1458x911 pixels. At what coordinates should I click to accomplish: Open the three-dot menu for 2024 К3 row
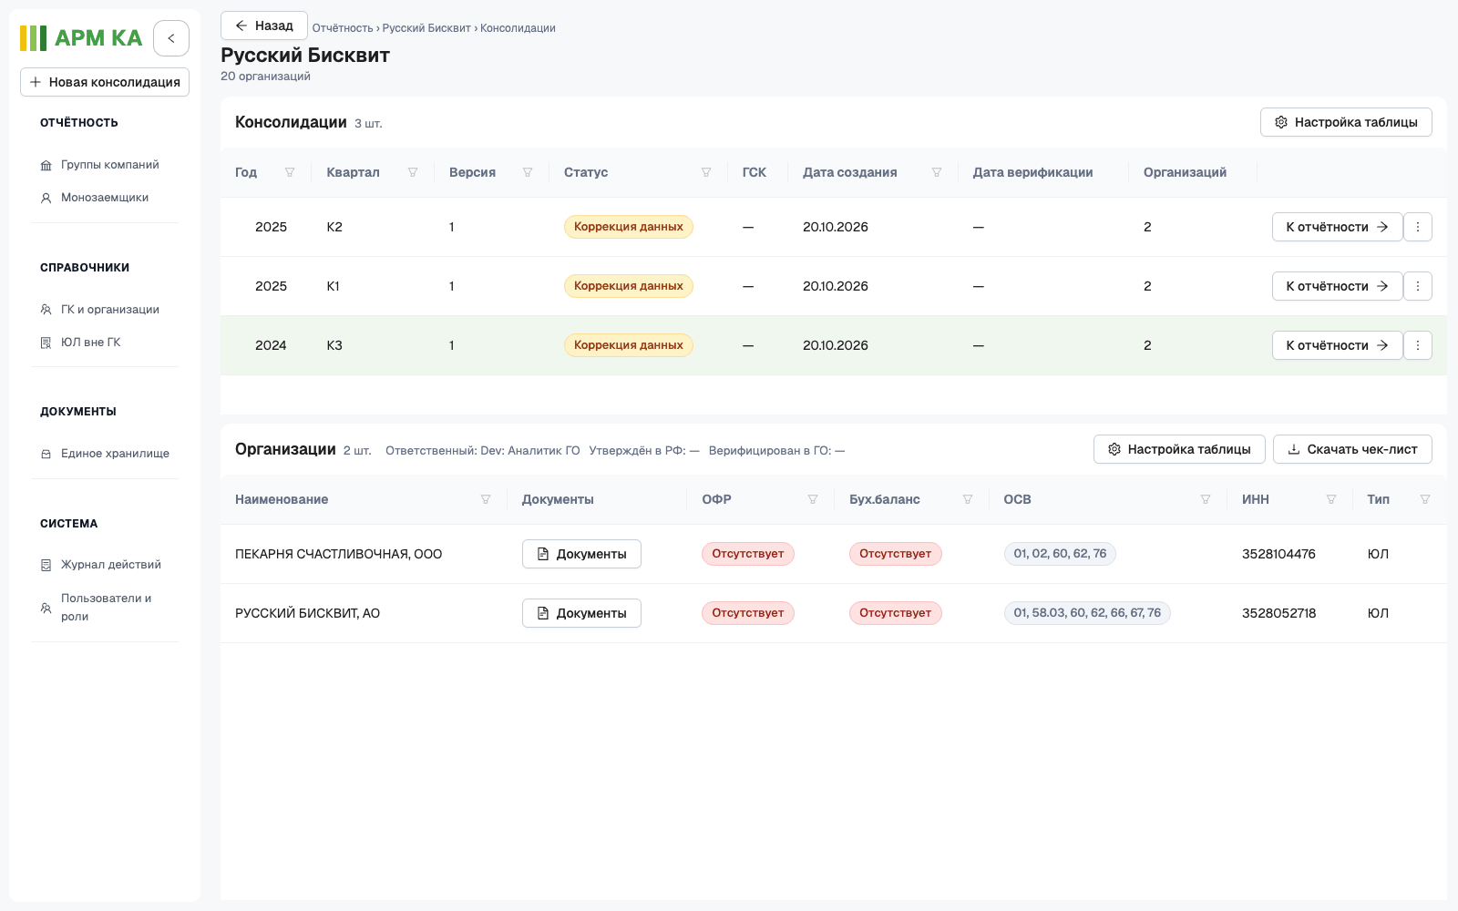[1418, 345]
